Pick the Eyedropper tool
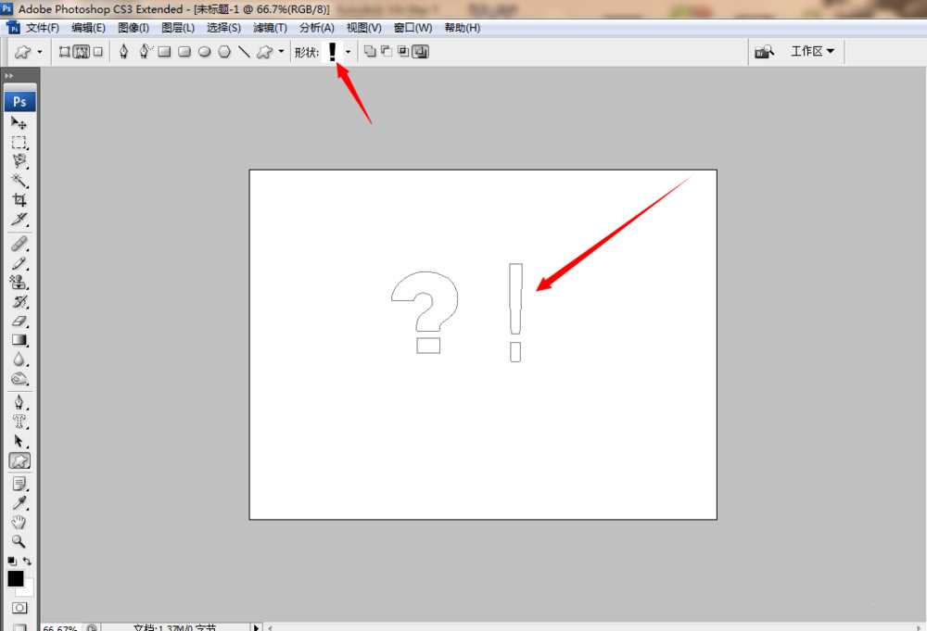Screen dimensions: 927x631 point(19,502)
